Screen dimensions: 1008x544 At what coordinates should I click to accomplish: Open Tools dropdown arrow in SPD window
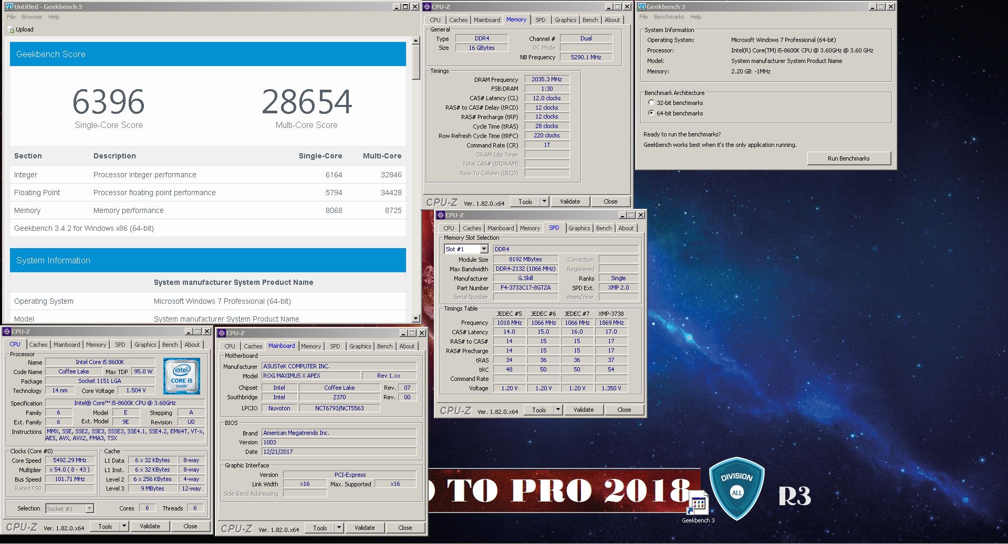[x=558, y=410]
